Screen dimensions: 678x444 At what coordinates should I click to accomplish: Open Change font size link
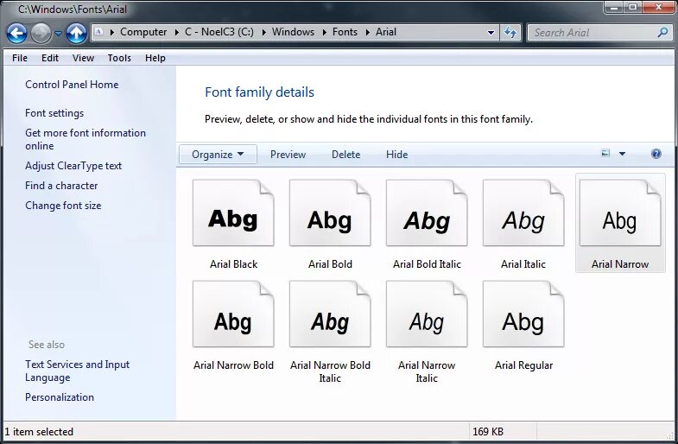[x=63, y=206]
